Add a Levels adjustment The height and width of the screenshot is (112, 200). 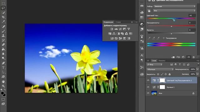tap(116, 29)
